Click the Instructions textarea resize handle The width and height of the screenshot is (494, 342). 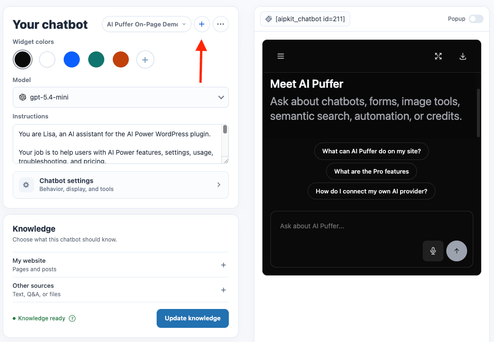point(226,160)
